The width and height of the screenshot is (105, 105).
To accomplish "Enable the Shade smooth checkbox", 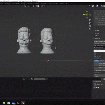I will click(94, 55).
